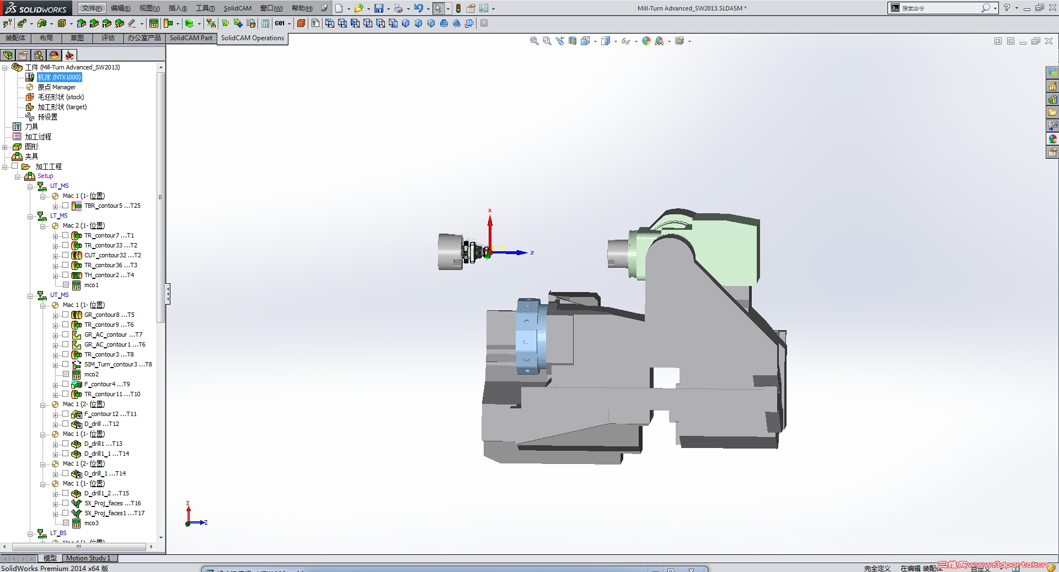The width and height of the screenshot is (1059, 572).
Task: Open the ConfigurationManager tab icon
Action: coord(39,55)
